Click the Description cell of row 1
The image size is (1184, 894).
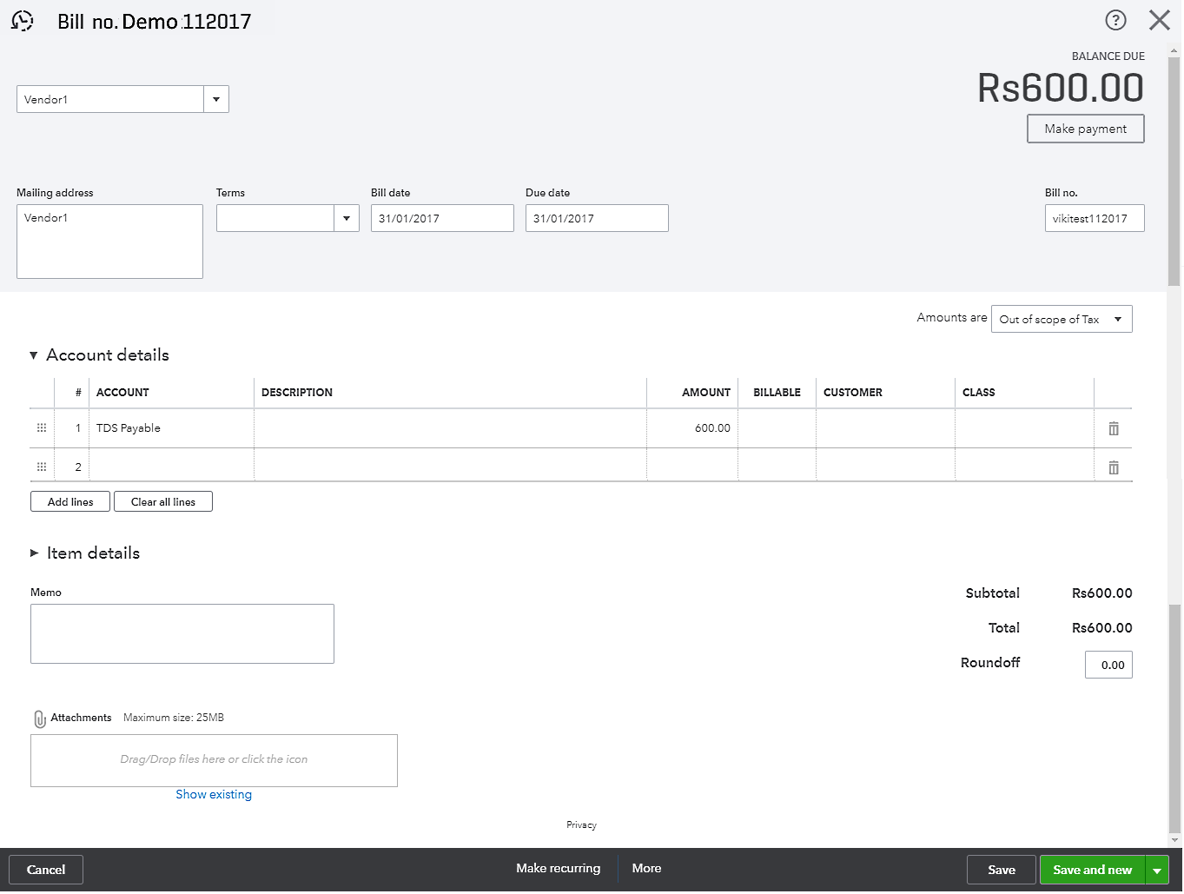tap(450, 428)
